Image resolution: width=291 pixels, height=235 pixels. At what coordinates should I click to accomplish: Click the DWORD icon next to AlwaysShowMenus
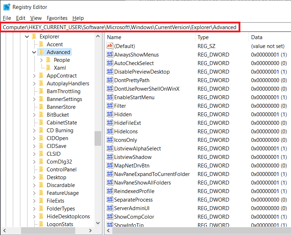(110, 54)
